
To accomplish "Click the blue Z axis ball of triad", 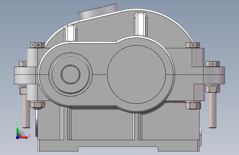I will (18, 137).
